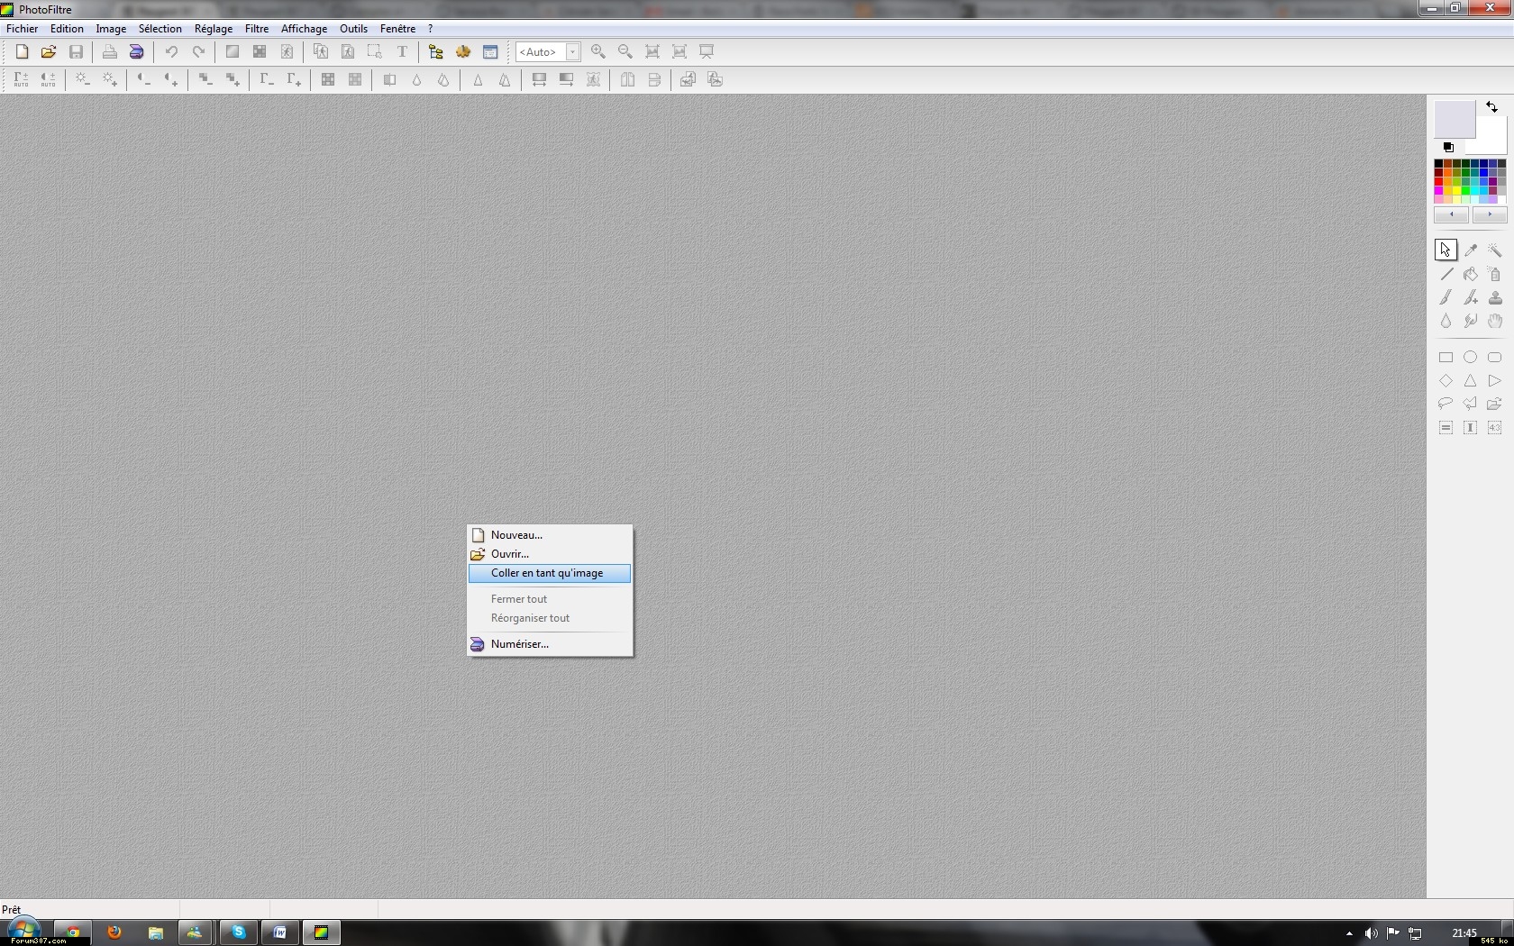Click the scanner icon in the toolbar
Screen dimensions: 1514x946
tap(136, 52)
